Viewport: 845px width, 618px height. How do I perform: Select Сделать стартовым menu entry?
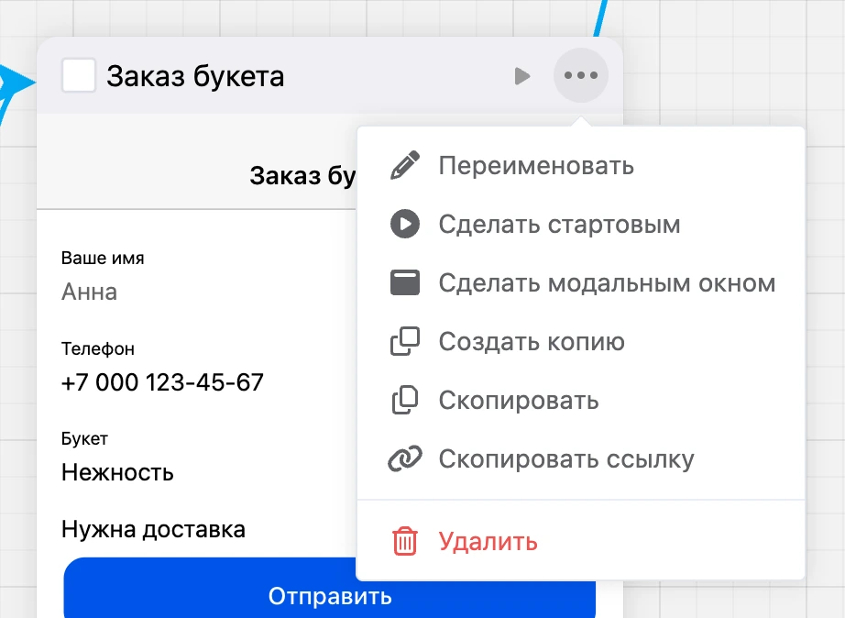[581, 225]
